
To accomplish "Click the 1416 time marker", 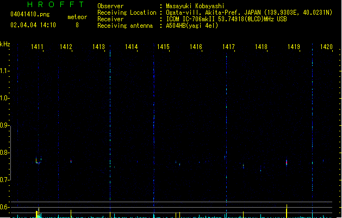I will 196,47.
